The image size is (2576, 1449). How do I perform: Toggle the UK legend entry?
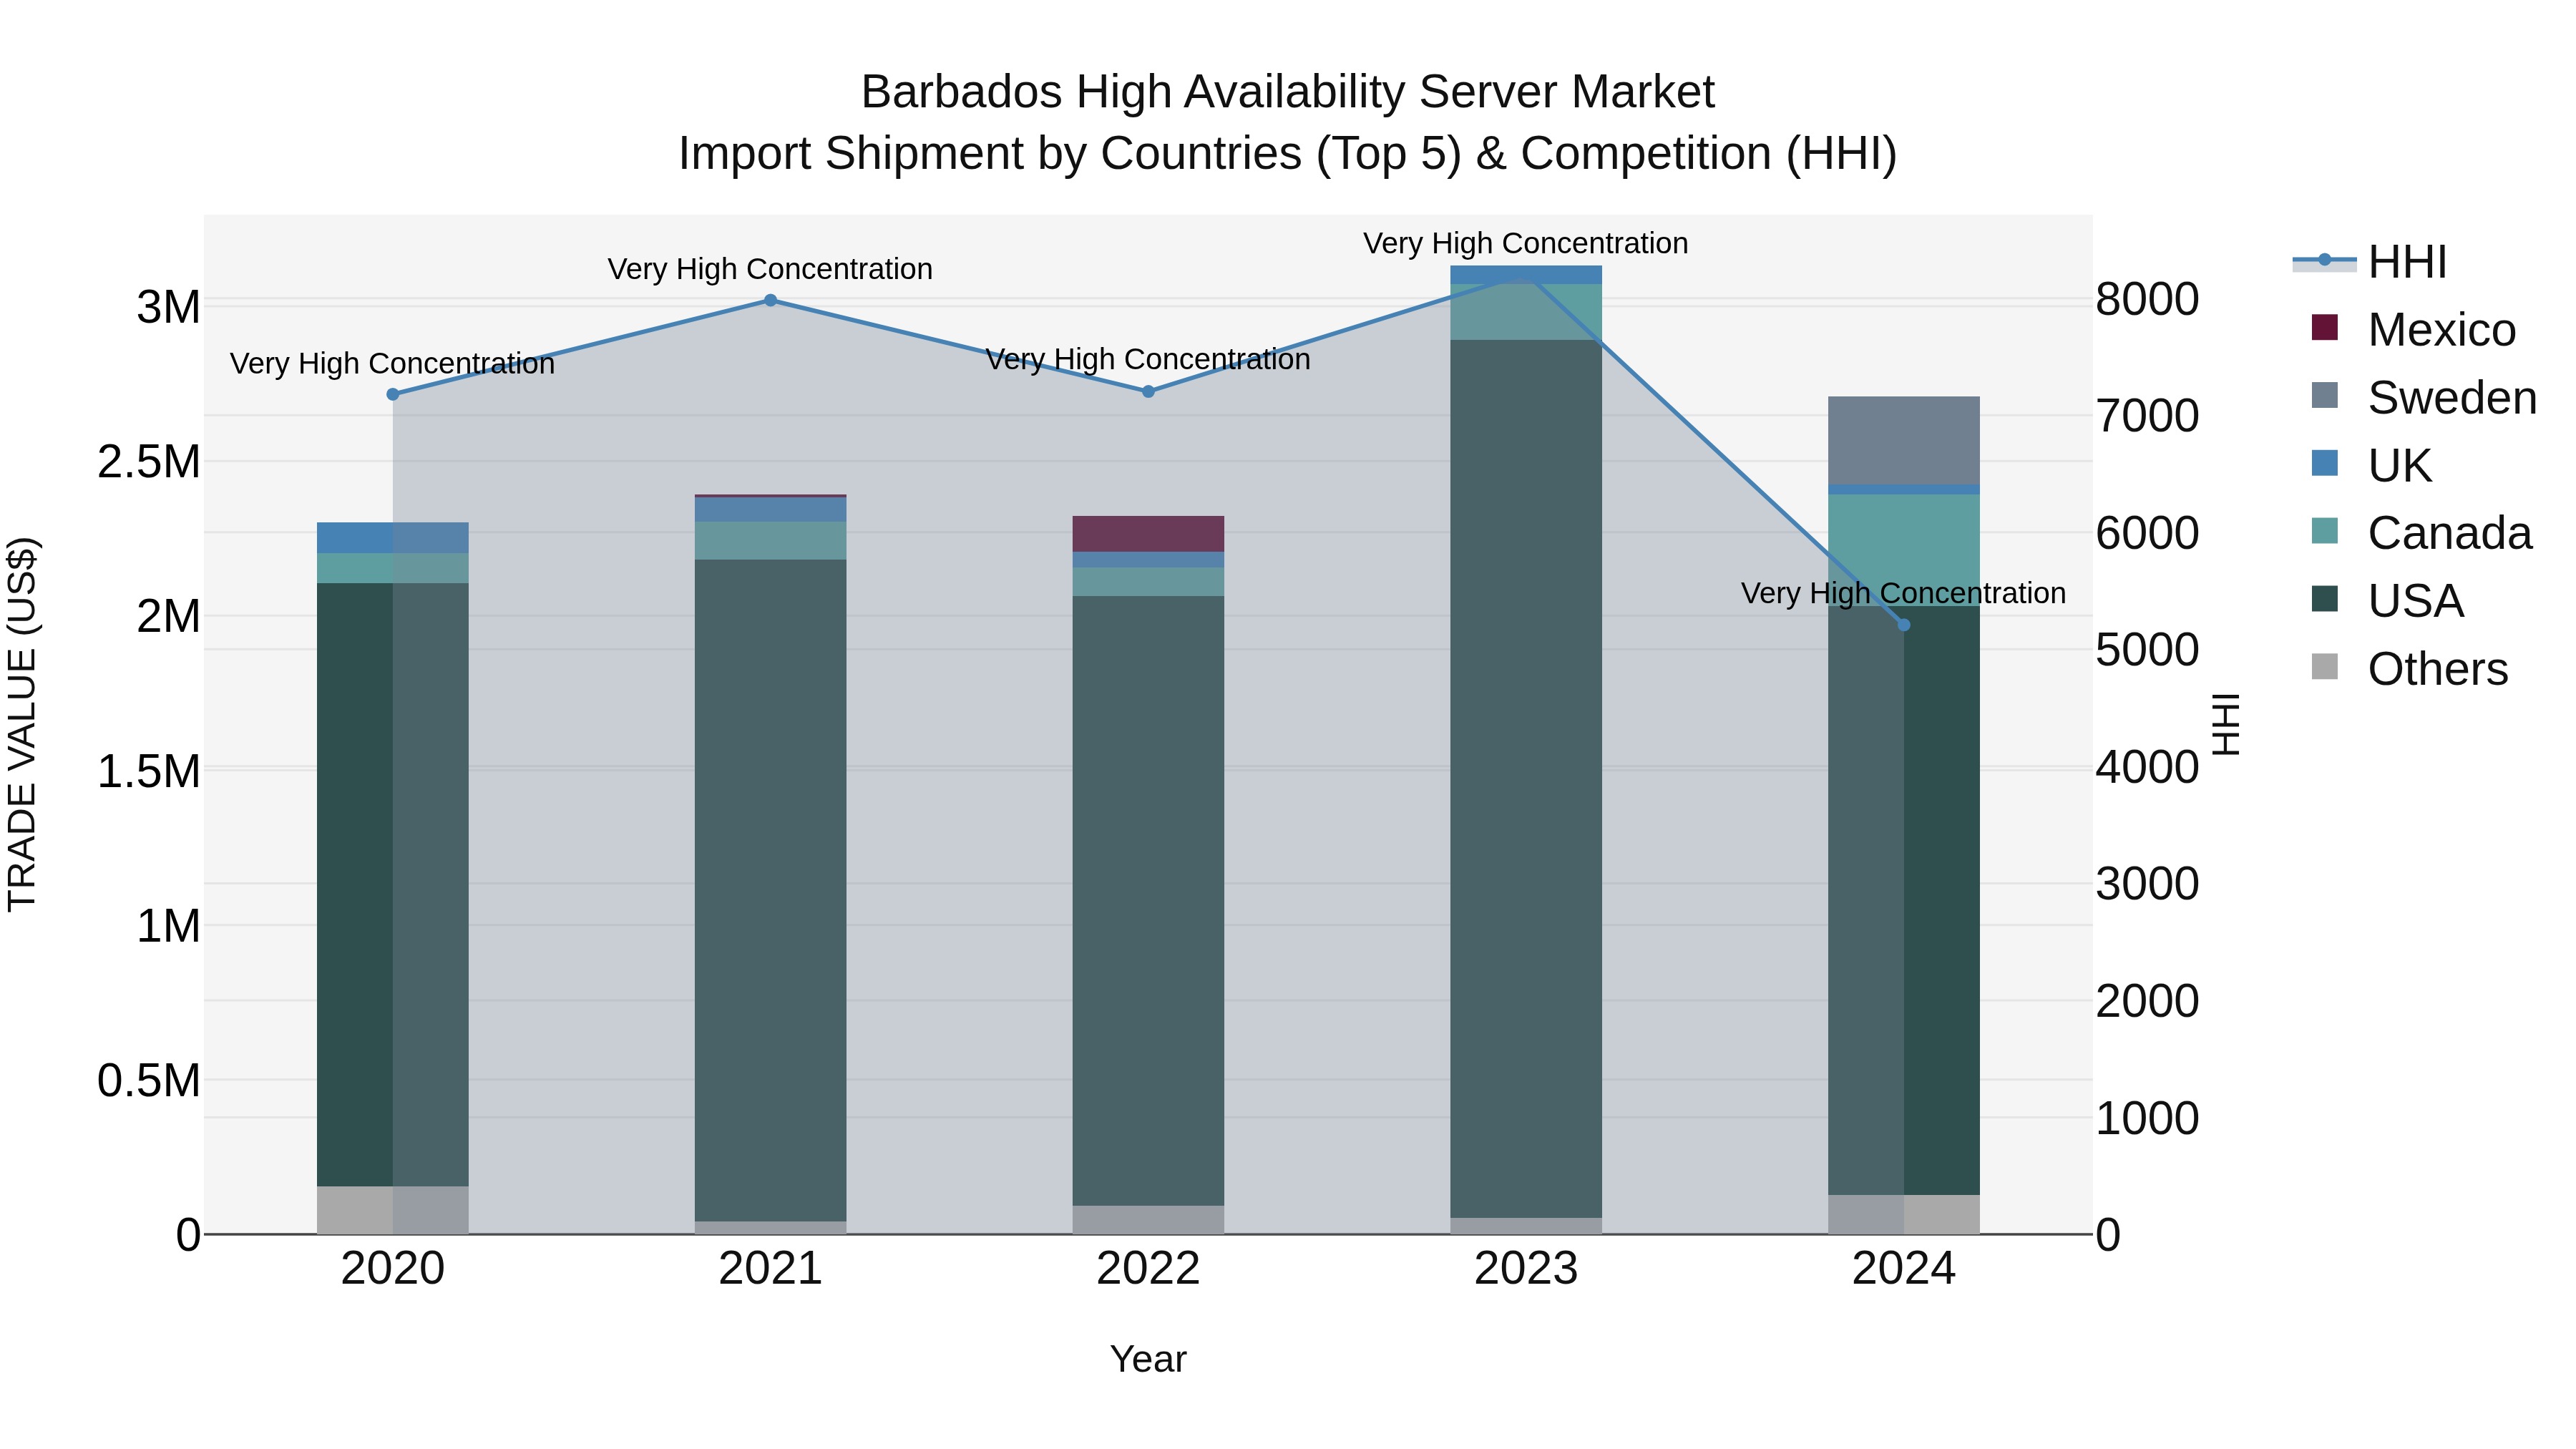[x=2372, y=465]
